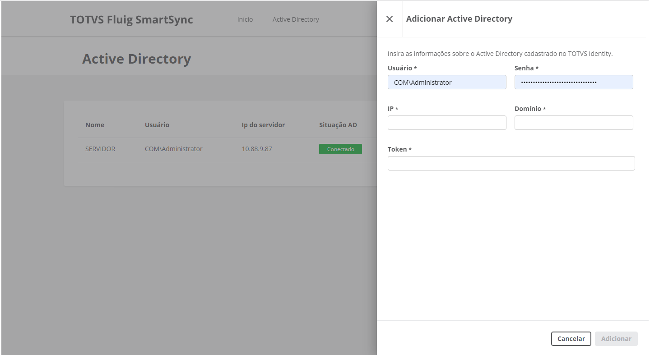Viewport: 650px width, 355px height.
Task: Close the Adicionar Active Directory panel
Action: pos(390,19)
